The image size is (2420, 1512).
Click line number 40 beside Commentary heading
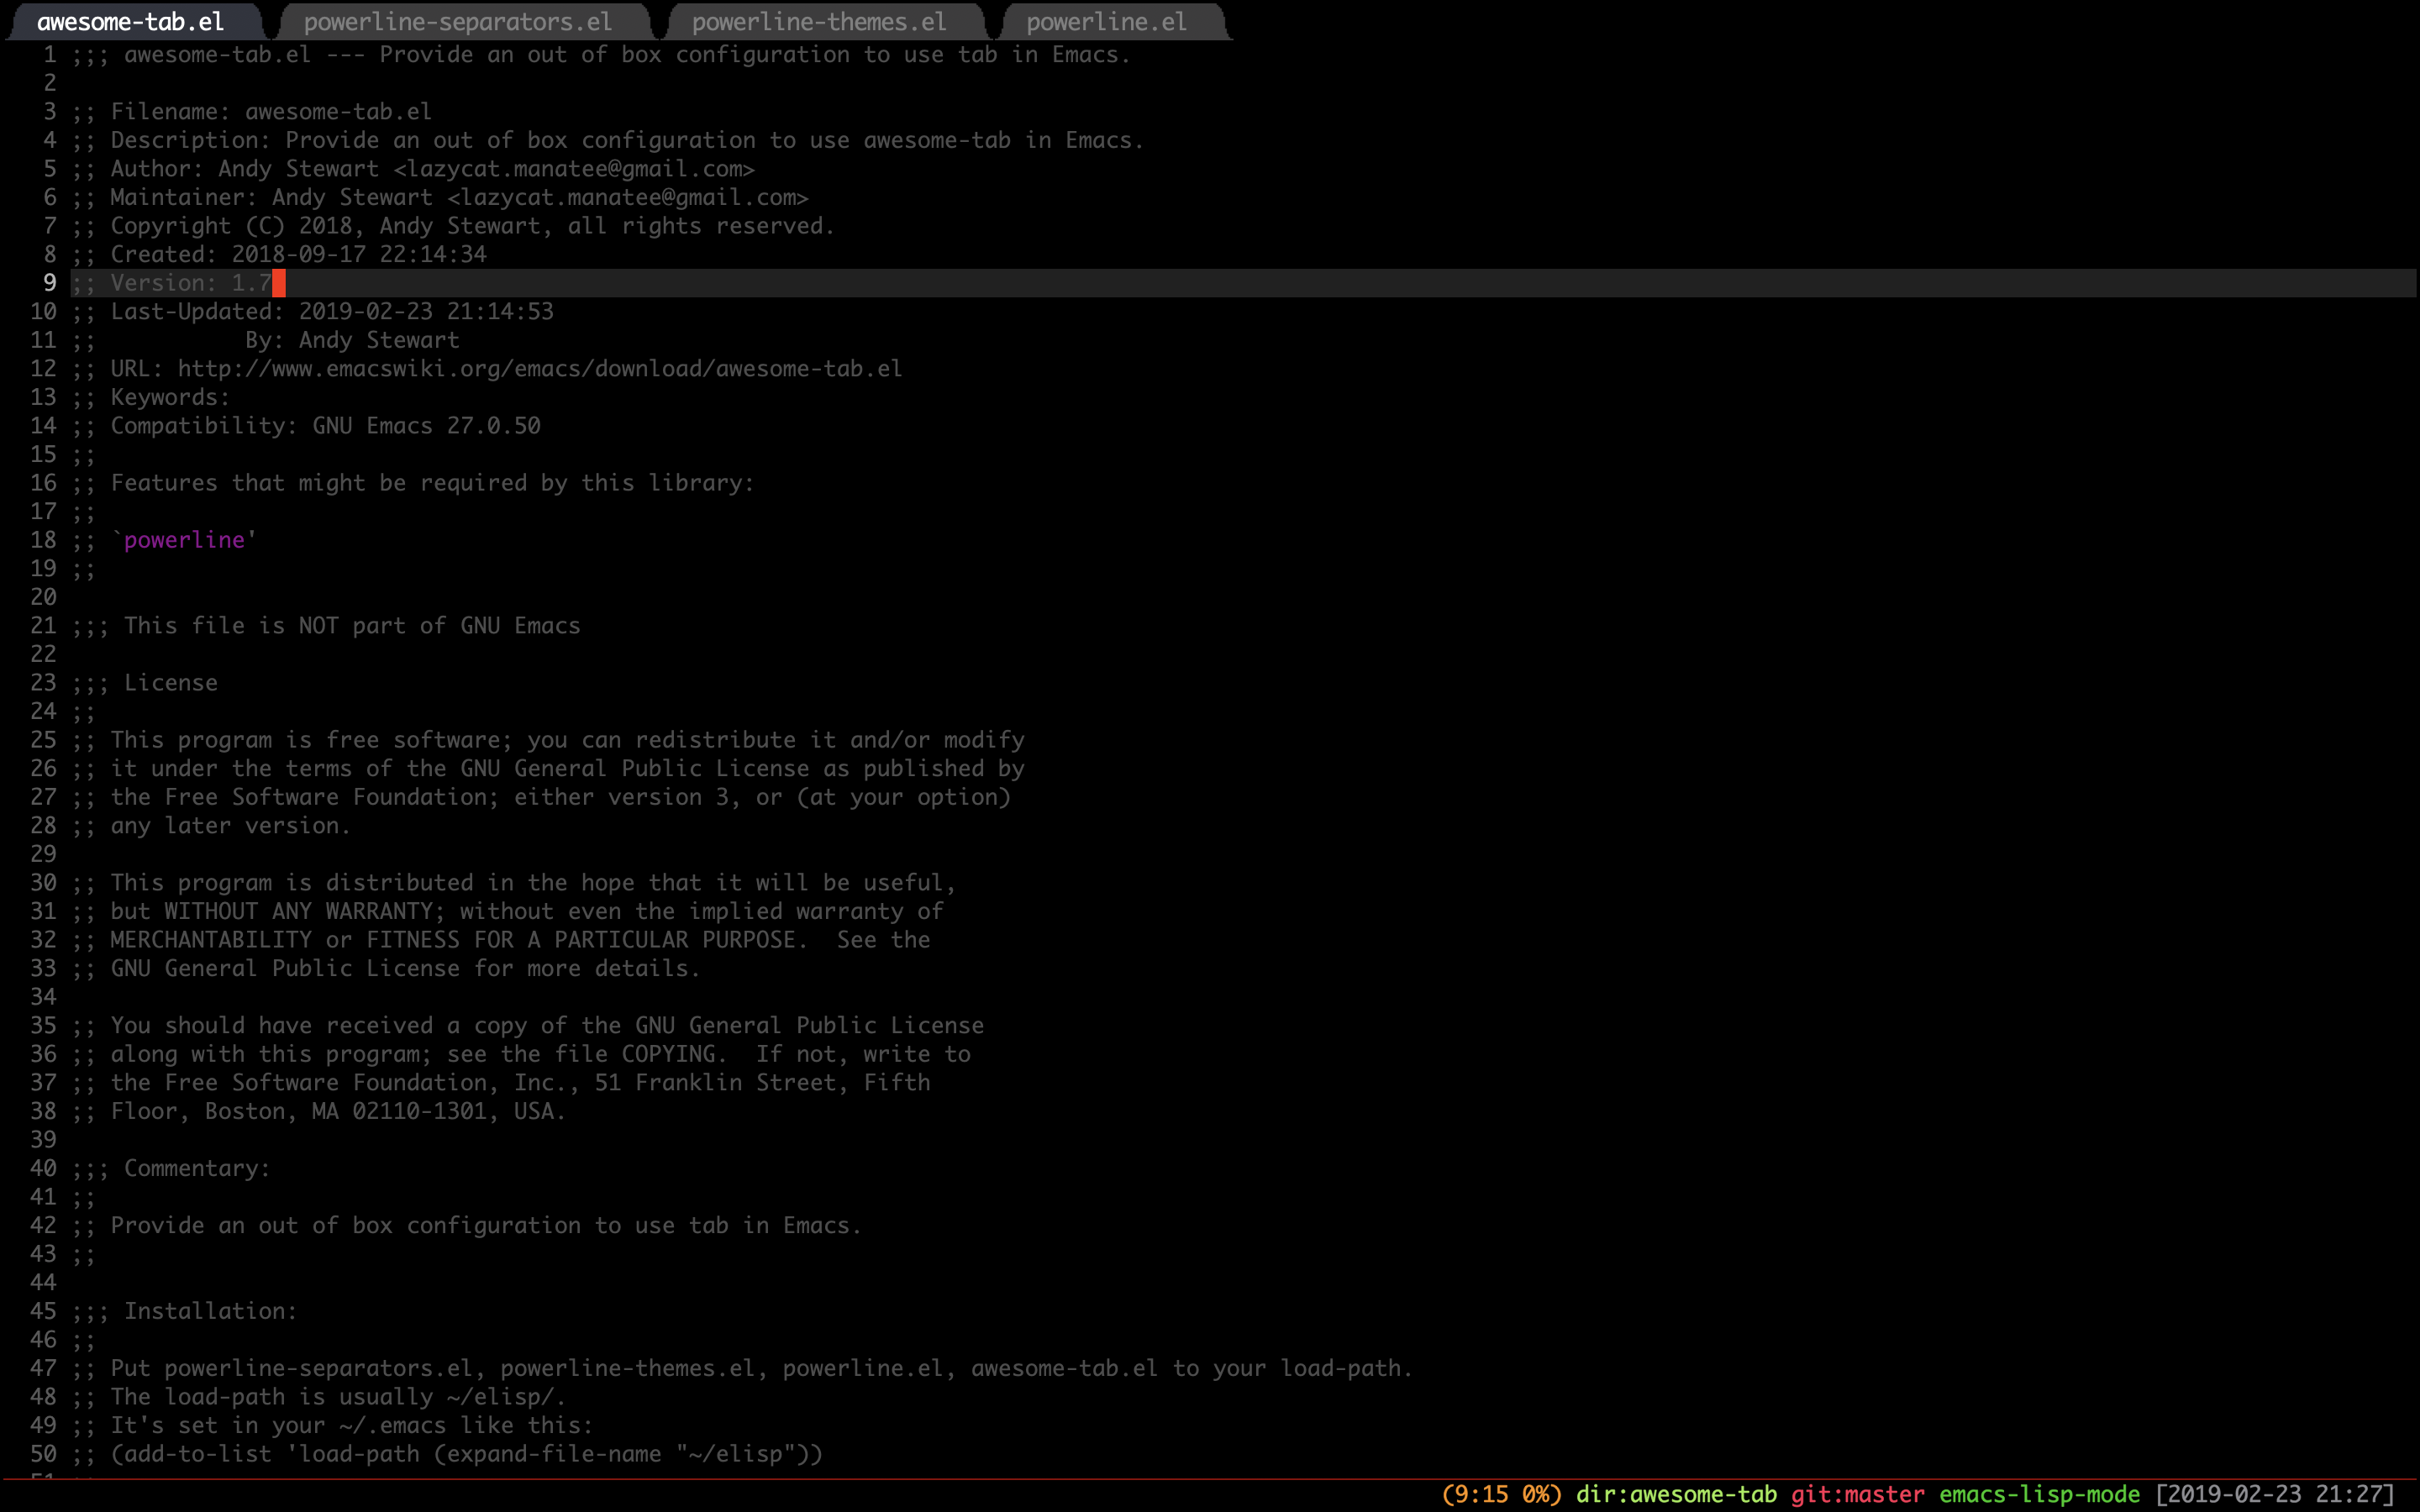pos(43,1168)
